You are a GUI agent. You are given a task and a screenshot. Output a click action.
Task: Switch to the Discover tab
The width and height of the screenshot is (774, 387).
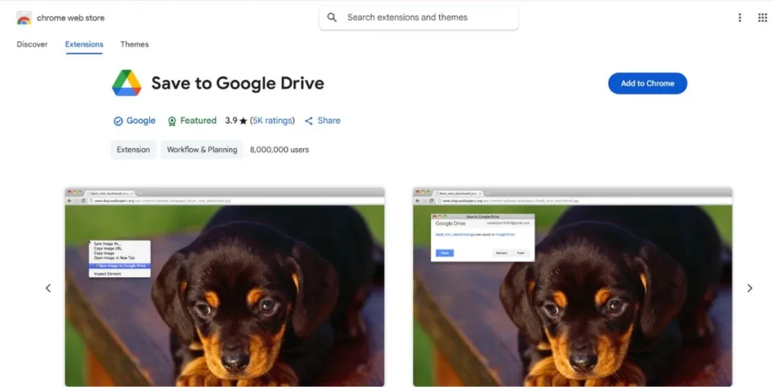(x=32, y=45)
